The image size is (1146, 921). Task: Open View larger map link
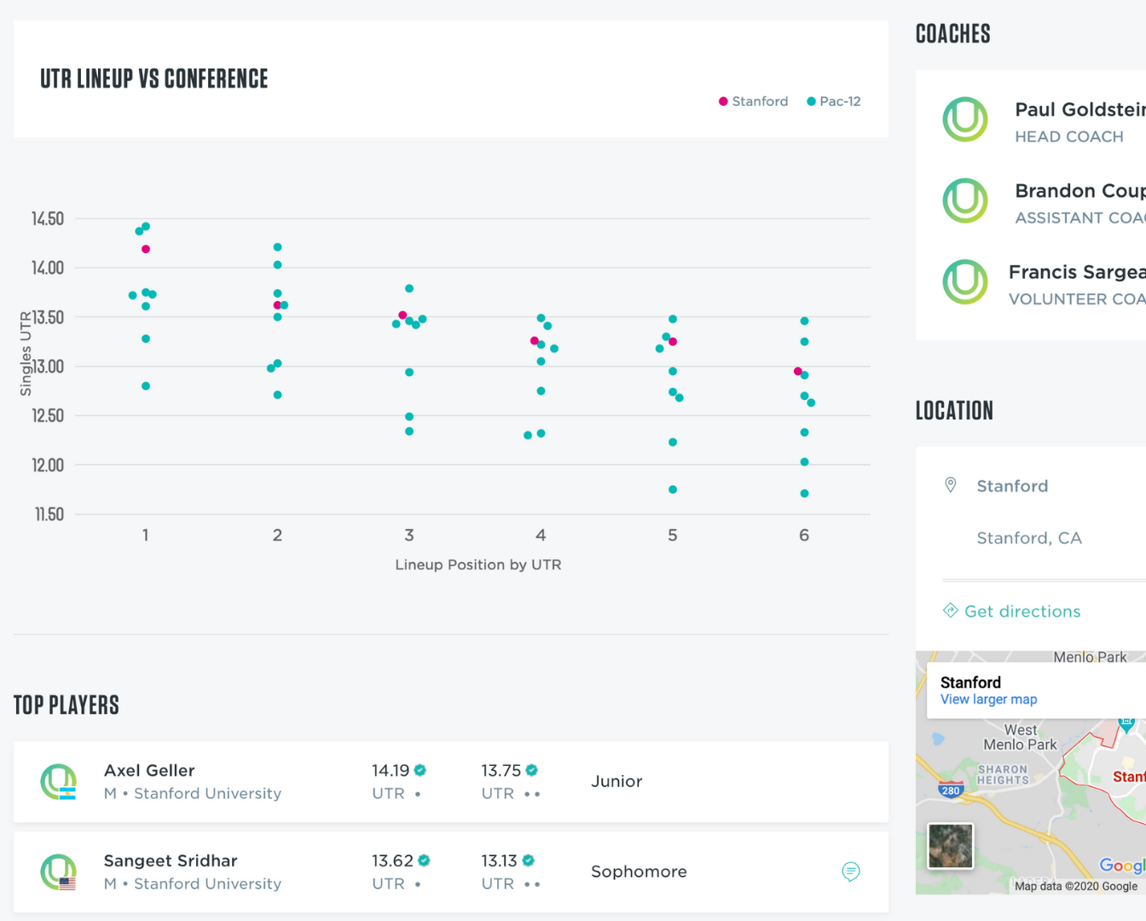[989, 699]
